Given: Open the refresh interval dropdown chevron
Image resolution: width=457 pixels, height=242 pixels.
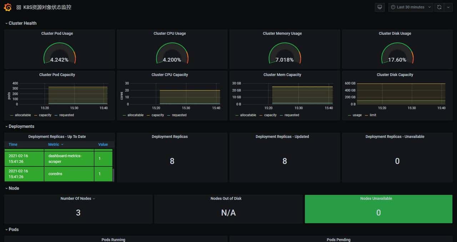Looking at the screenshot, I should point(448,7).
